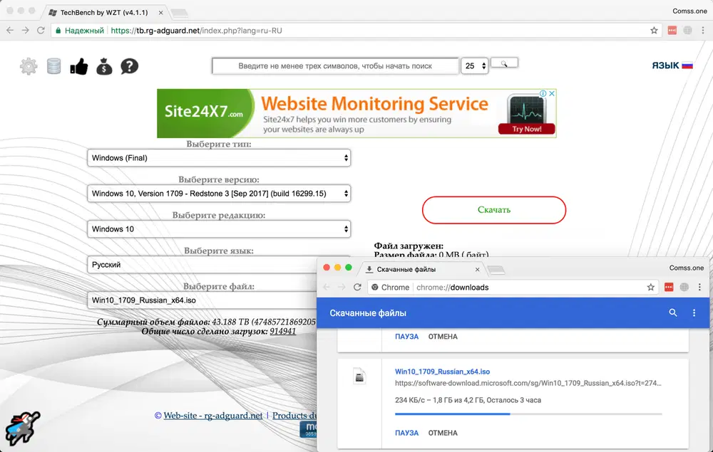Open Win10_1709_Russian_x64.iso link in downloads

(443, 372)
